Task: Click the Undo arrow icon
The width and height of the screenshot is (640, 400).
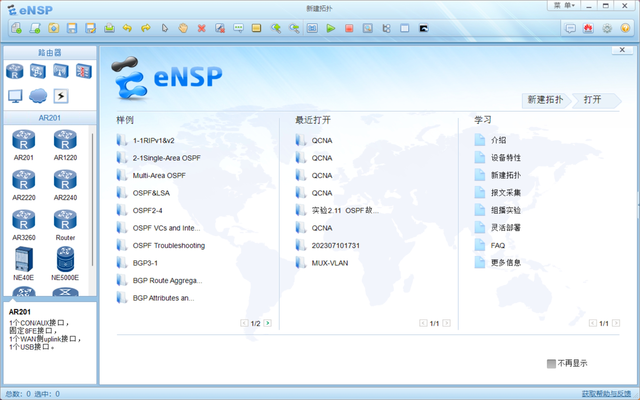Action: (127, 28)
